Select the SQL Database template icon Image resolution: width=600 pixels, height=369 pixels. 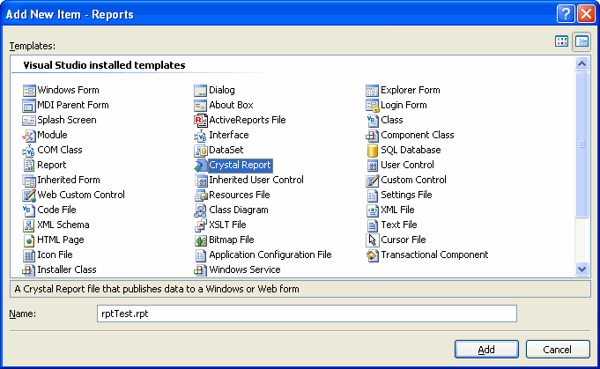[373, 150]
